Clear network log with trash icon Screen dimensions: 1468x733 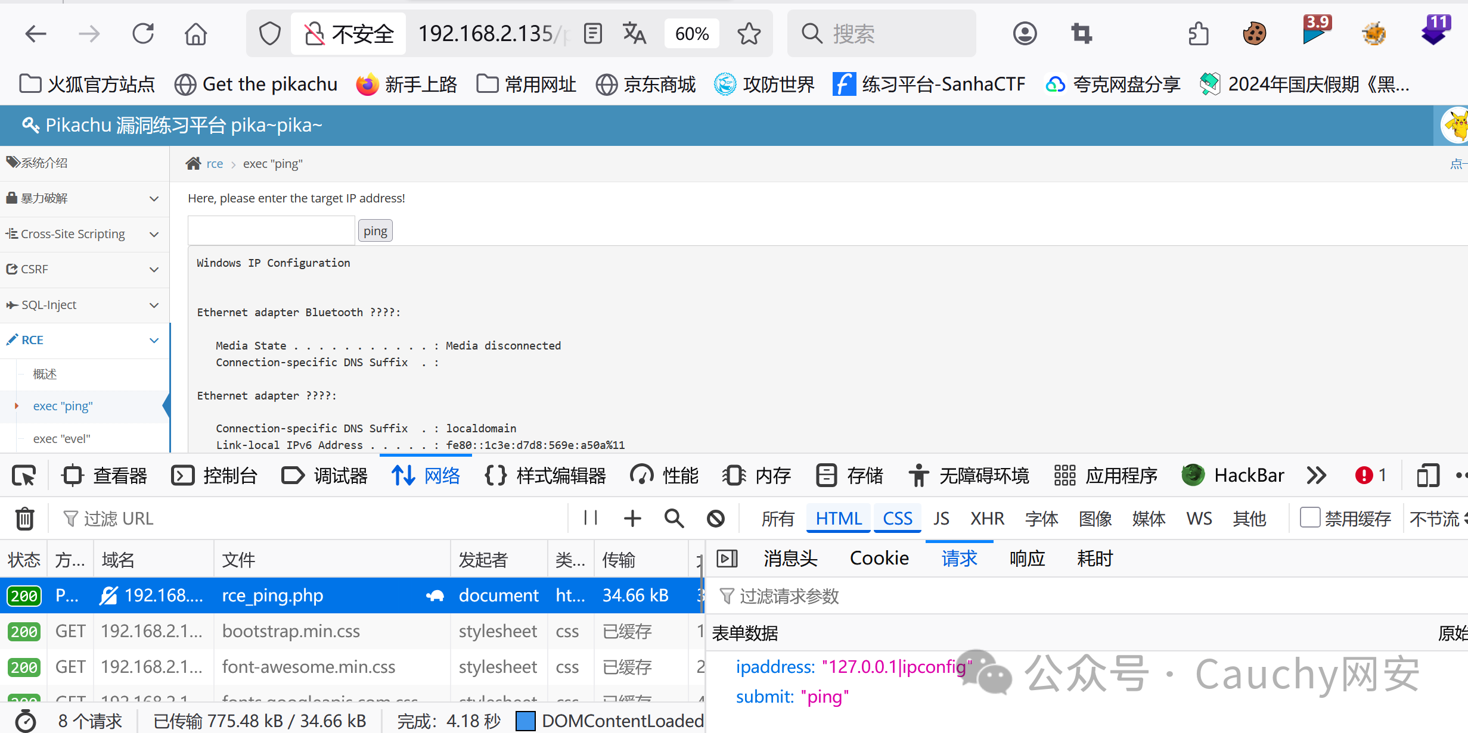(x=24, y=518)
